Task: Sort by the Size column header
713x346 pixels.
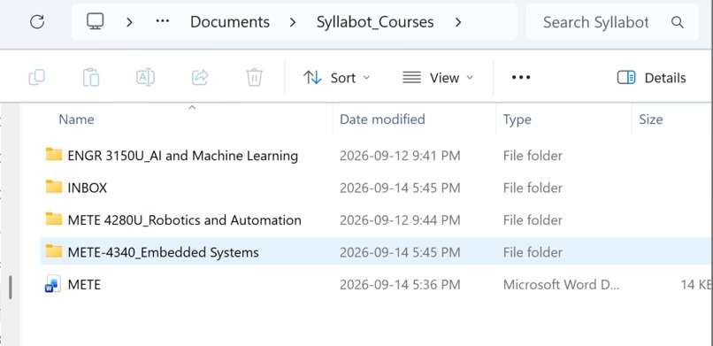Action: pyautogui.click(x=651, y=119)
